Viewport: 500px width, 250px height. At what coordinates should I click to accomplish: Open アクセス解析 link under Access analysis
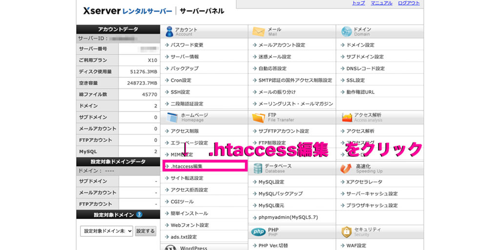(360, 131)
